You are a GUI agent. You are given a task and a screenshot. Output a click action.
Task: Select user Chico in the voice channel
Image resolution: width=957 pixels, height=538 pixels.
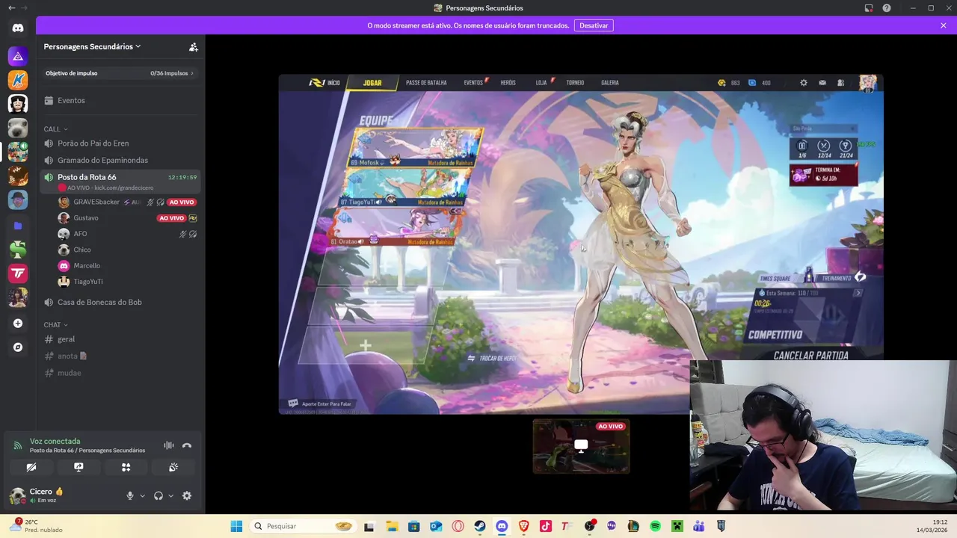coord(126,250)
